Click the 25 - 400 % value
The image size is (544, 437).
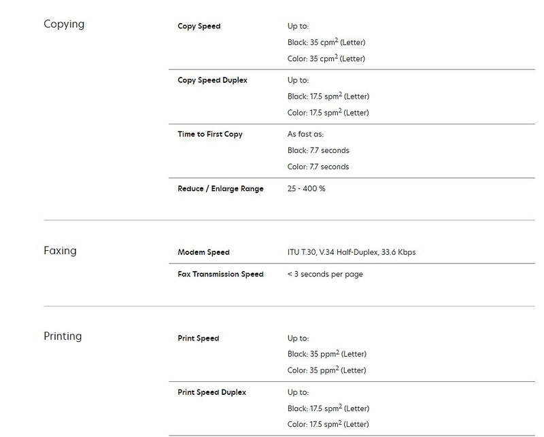[306, 189]
